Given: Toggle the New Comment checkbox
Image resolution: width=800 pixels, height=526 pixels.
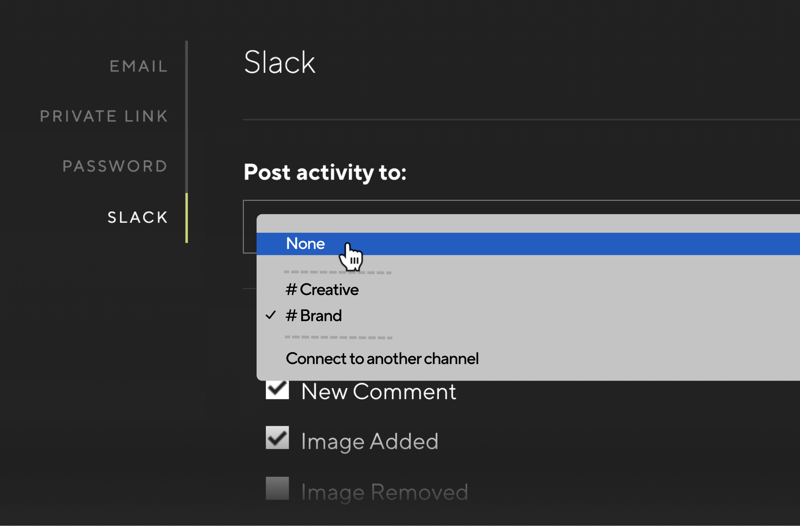Looking at the screenshot, I should [x=277, y=390].
